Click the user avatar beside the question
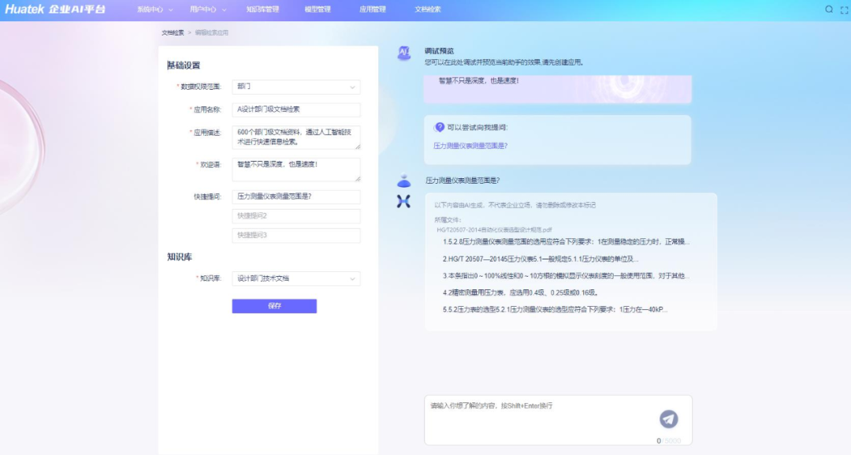 point(403,181)
